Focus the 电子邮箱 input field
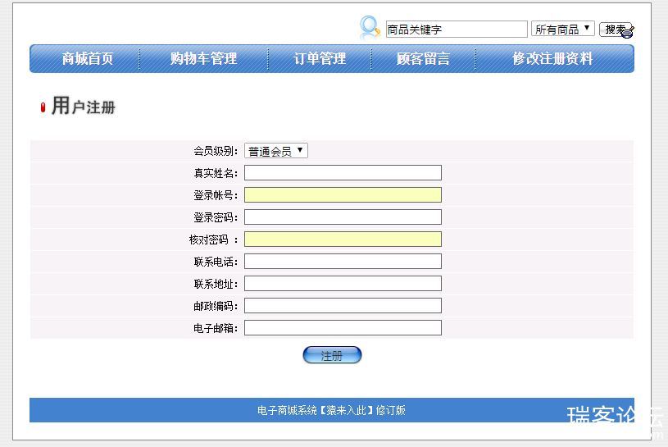Screen dimensions: 668x447 (x=343, y=328)
